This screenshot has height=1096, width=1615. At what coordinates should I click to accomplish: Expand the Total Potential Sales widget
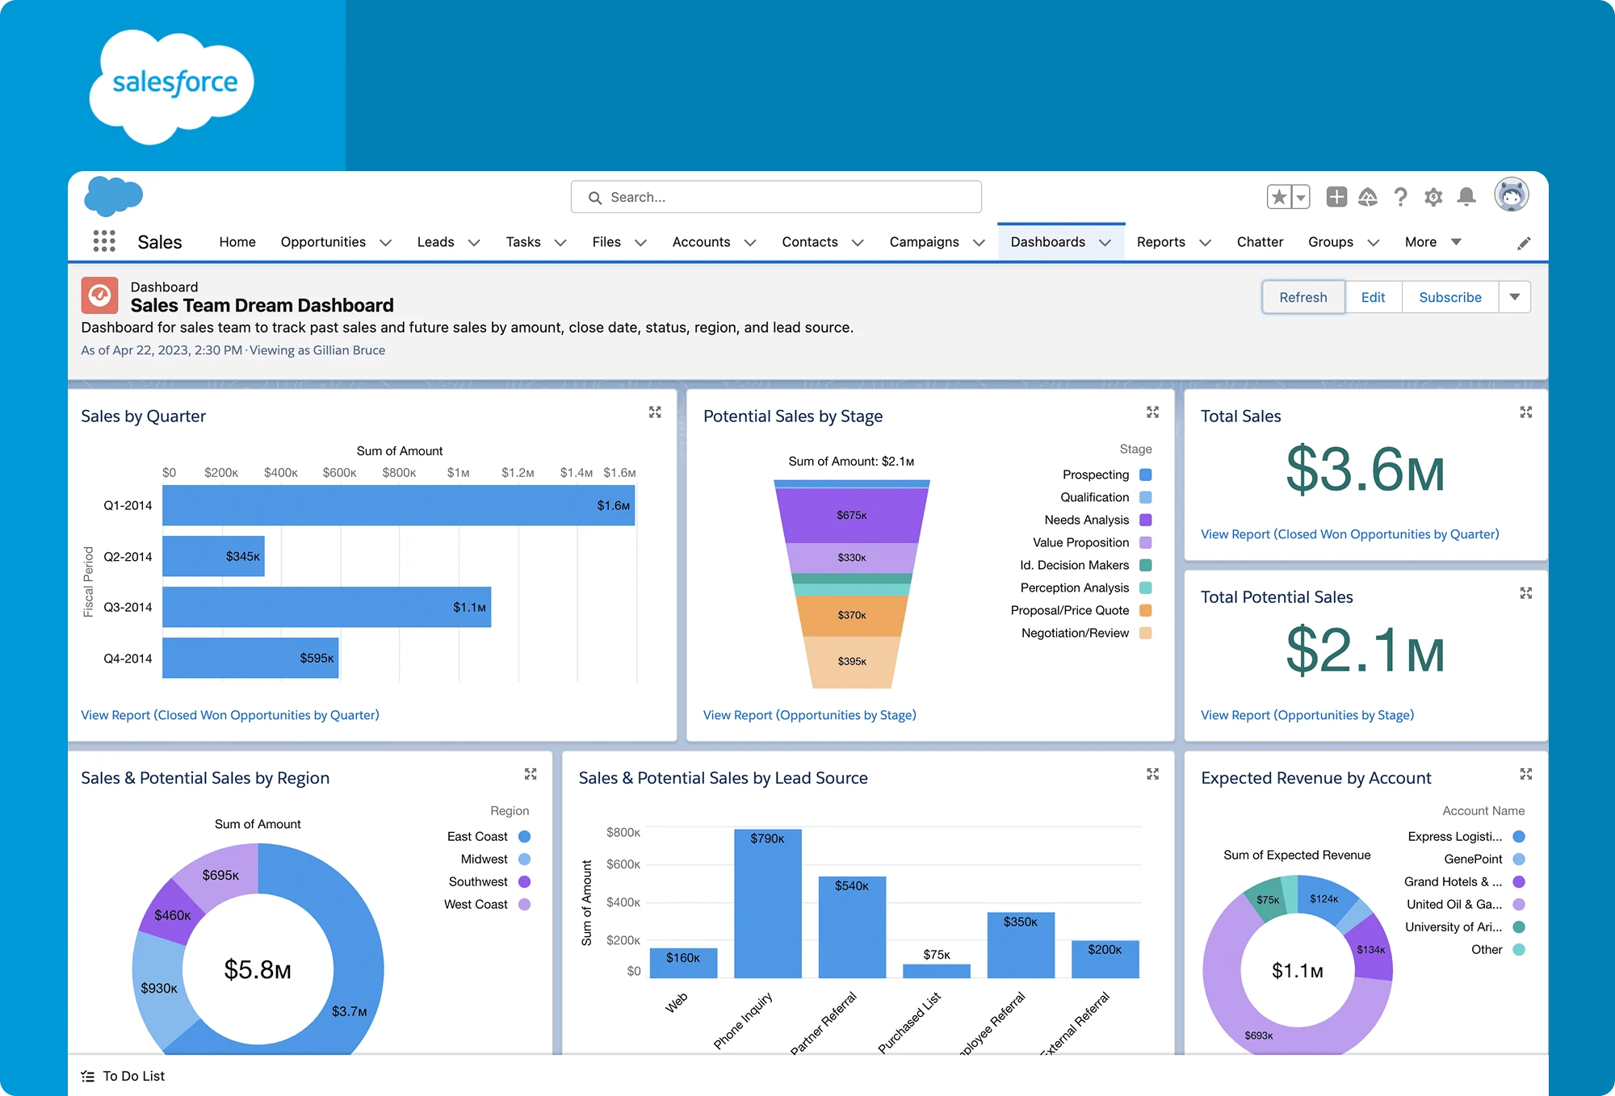coord(1525,593)
